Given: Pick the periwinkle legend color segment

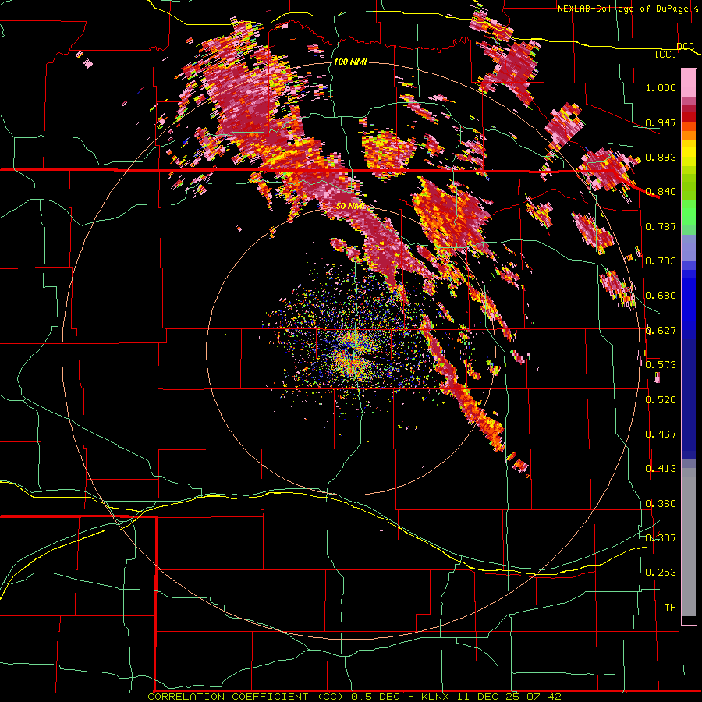Looking at the screenshot, I should click(x=689, y=247).
